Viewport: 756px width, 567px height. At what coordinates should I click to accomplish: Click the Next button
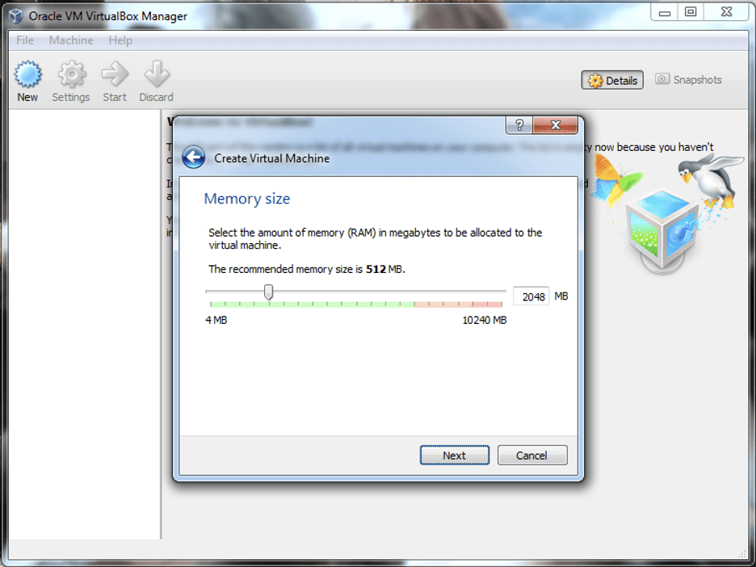tap(454, 456)
